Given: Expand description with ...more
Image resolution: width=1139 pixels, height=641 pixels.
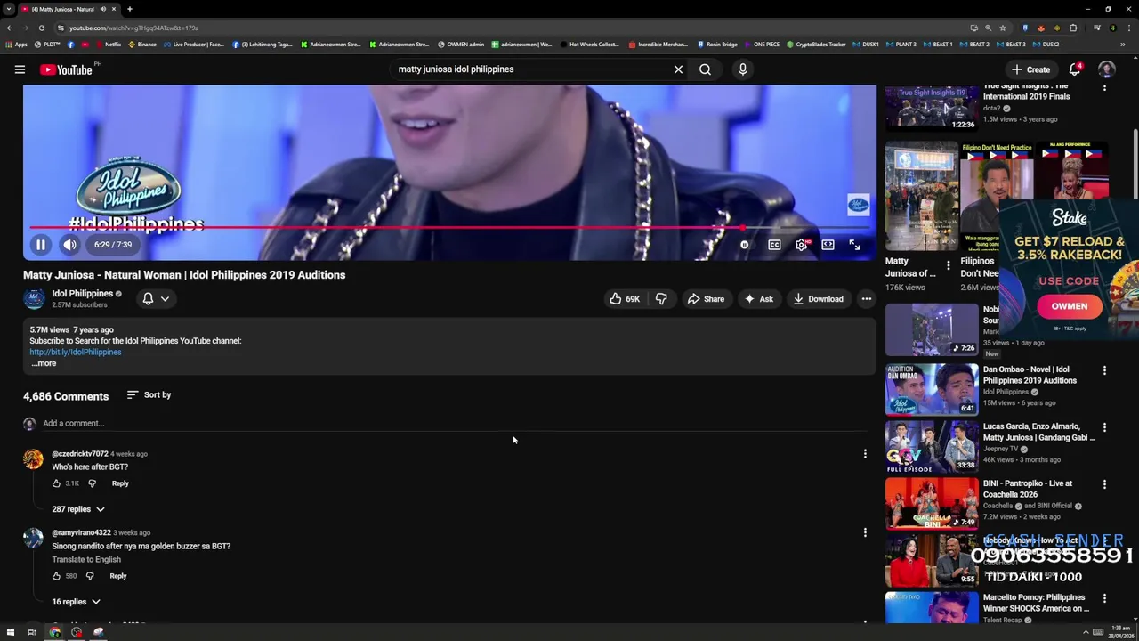Looking at the screenshot, I should click(x=44, y=363).
